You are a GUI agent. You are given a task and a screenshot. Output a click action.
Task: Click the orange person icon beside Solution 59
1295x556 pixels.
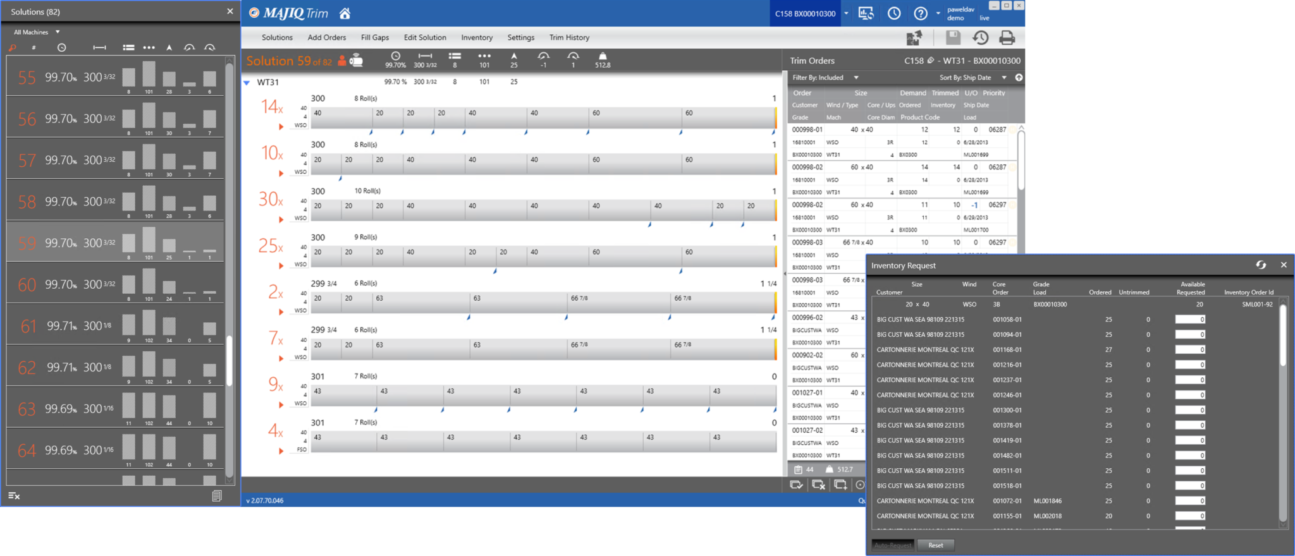coord(342,61)
